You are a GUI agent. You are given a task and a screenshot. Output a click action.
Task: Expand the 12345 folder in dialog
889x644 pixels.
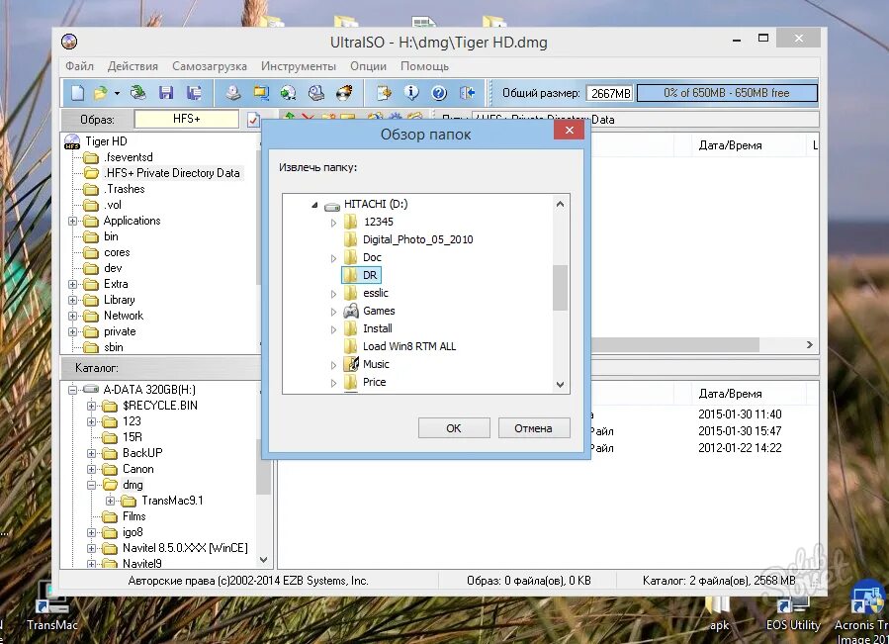[x=333, y=223]
